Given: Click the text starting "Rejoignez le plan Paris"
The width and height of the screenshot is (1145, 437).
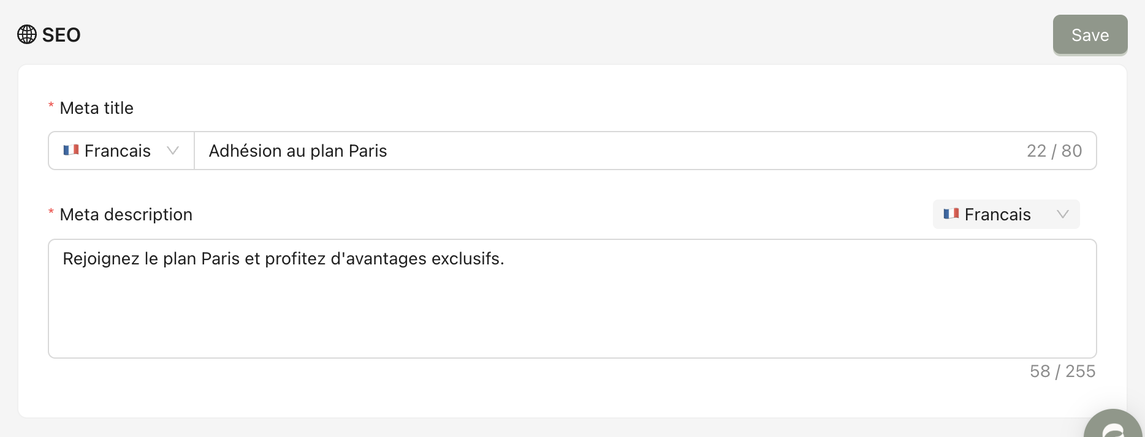Looking at the screenshot, I should [283, 259].
